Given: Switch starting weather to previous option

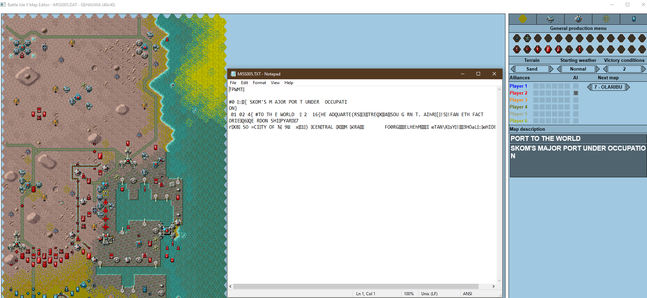Looking at the screenshot, I should click(559, 69).
